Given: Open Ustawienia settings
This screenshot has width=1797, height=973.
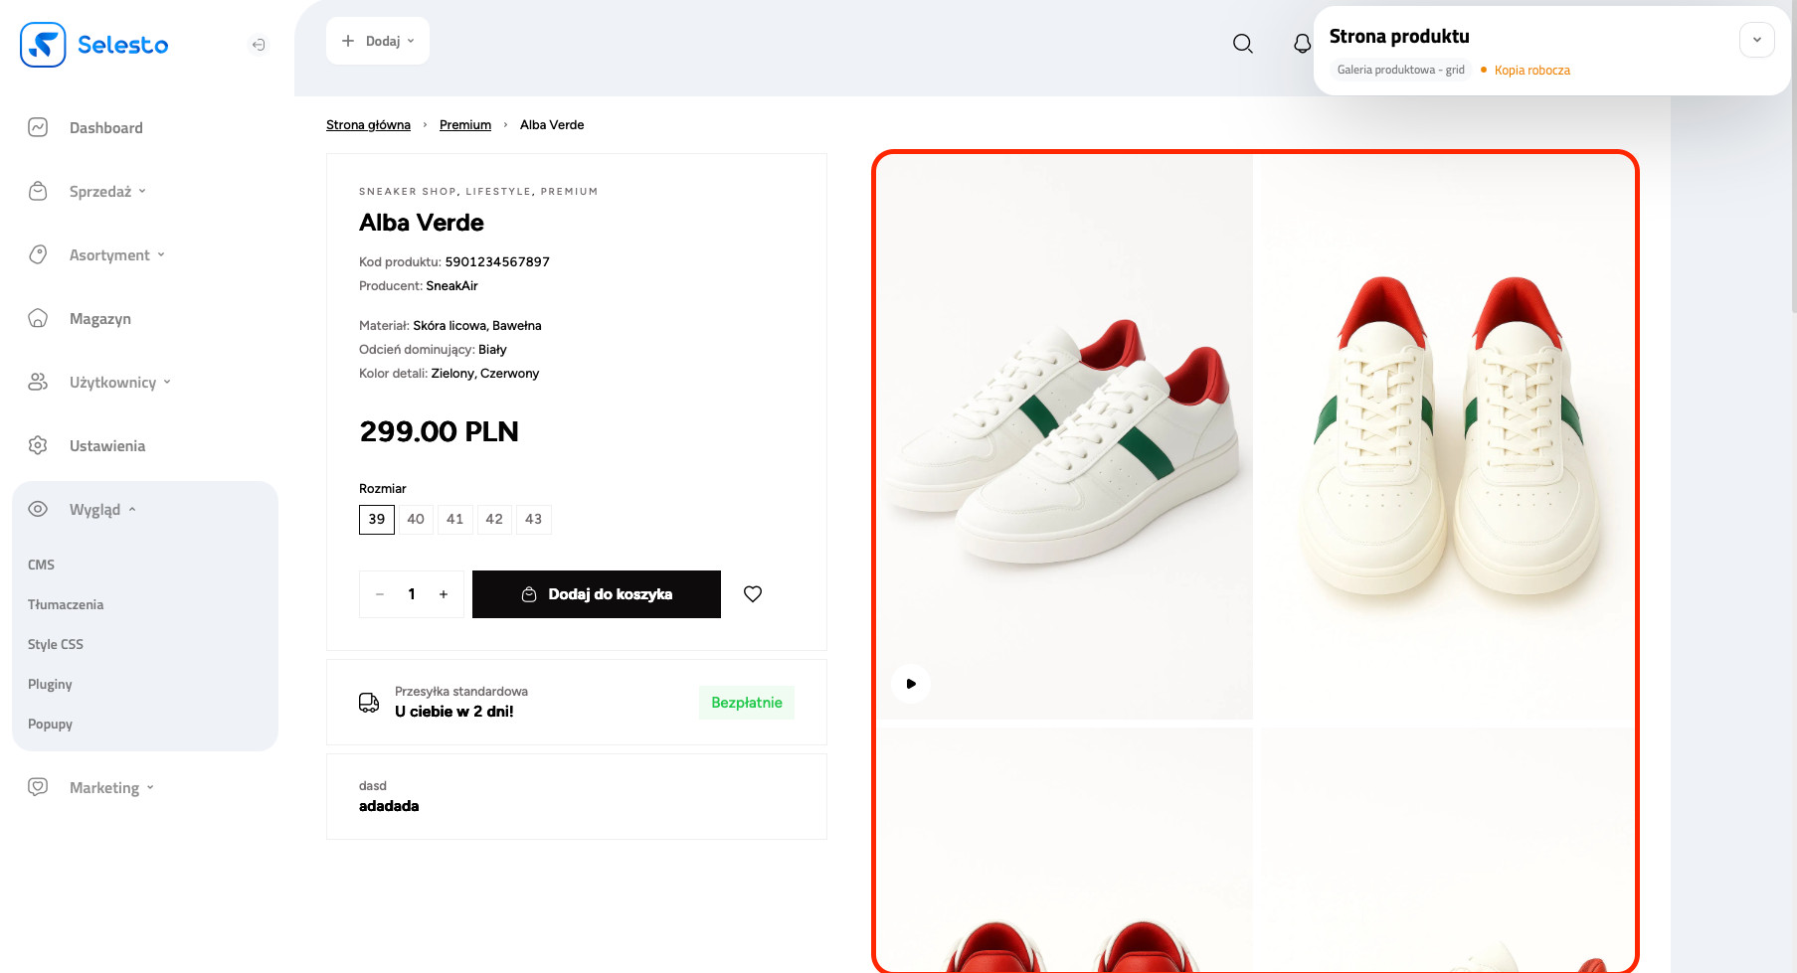Looking at the screenshot, I should (x=106, y=446).
